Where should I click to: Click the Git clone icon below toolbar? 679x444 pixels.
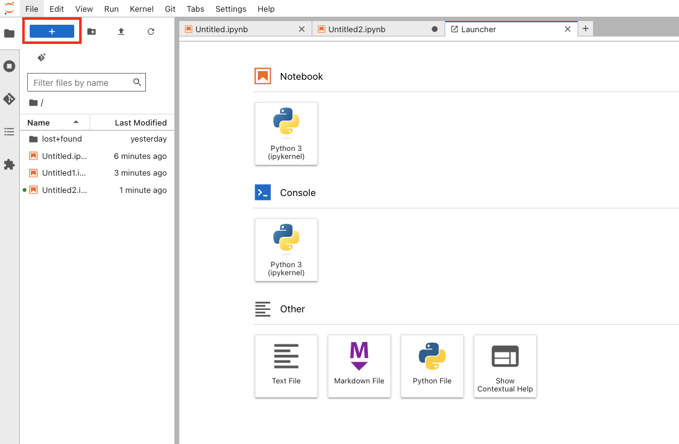pyautogui.click(x=41, y=58)
